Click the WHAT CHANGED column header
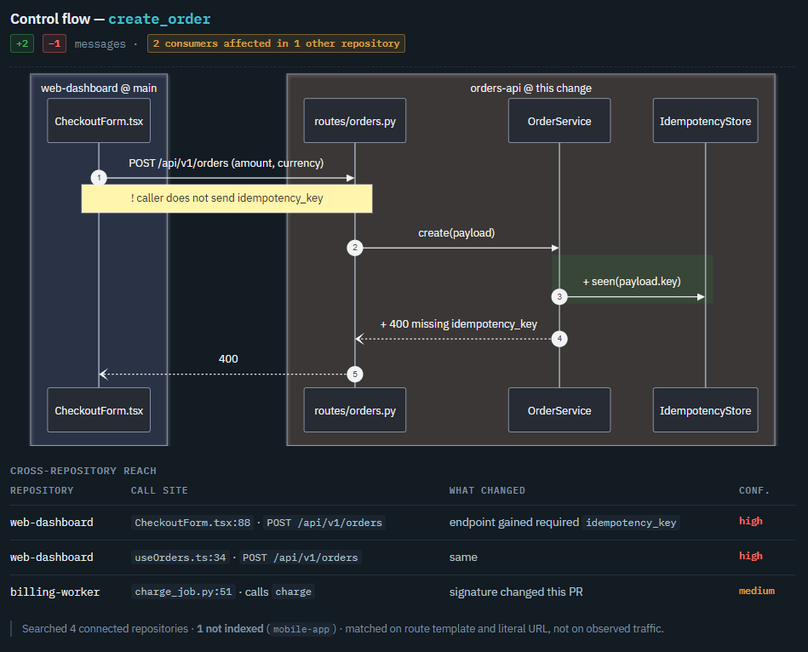Viewport: 808px width, 652px height. 488,490
